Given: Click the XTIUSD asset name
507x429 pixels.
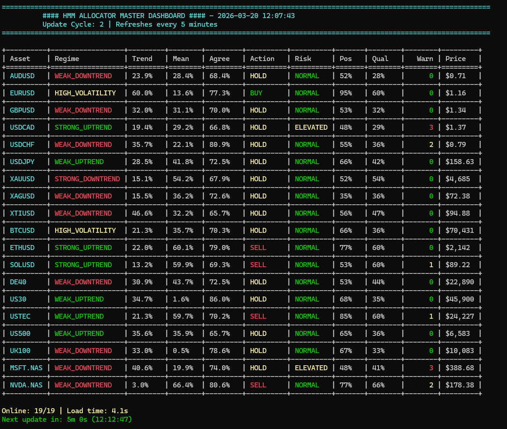Looking at the screenshot, I should [22, 213].
